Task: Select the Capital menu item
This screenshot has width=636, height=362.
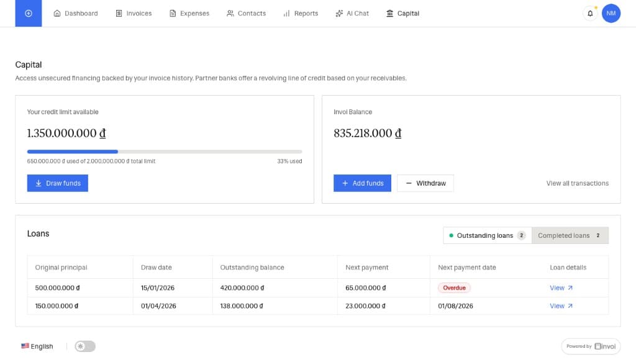Action: click(x=402, y=14)
